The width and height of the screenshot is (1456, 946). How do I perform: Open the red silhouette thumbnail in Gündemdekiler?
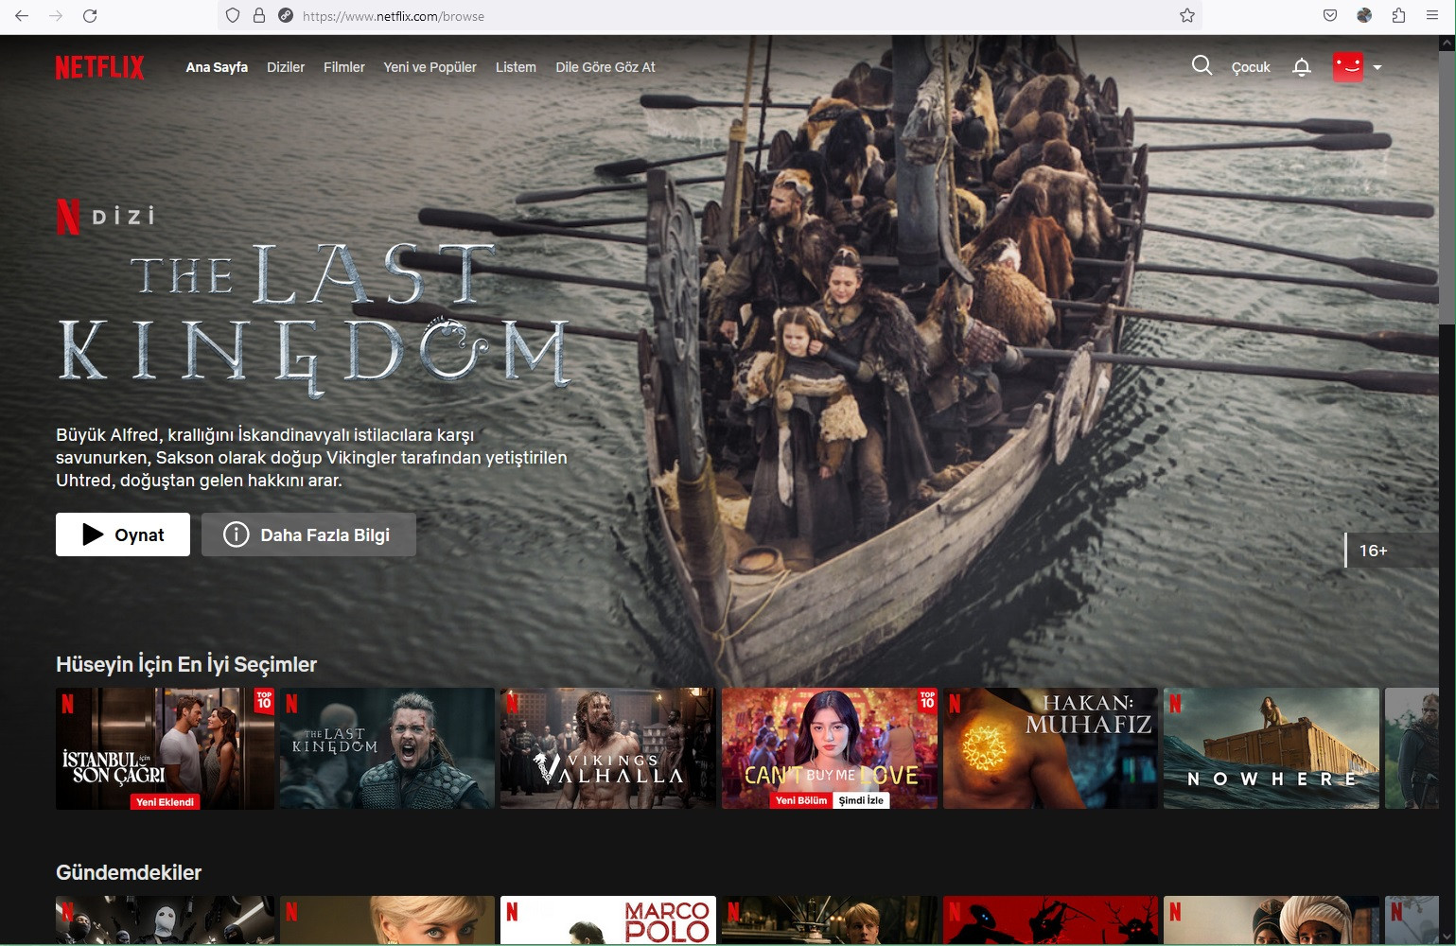click(1050, 920)
